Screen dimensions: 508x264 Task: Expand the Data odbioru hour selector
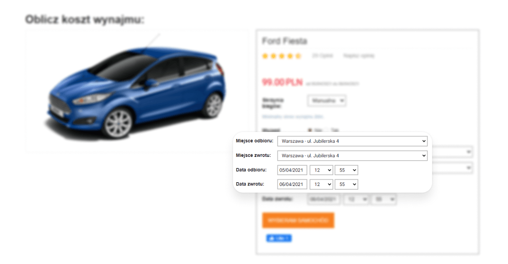point(321,170)
